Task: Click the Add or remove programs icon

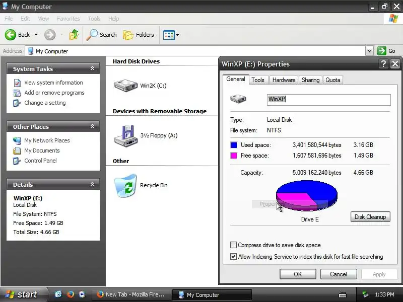Action: [17, 93]
